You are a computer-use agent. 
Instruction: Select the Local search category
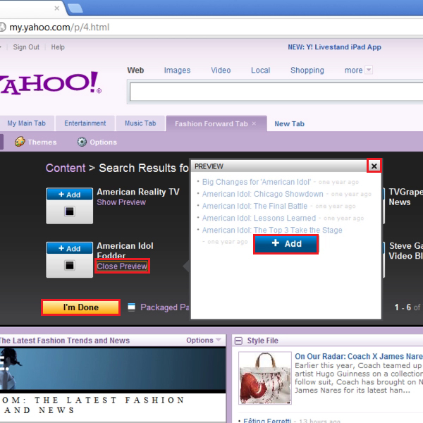[260, 70]
